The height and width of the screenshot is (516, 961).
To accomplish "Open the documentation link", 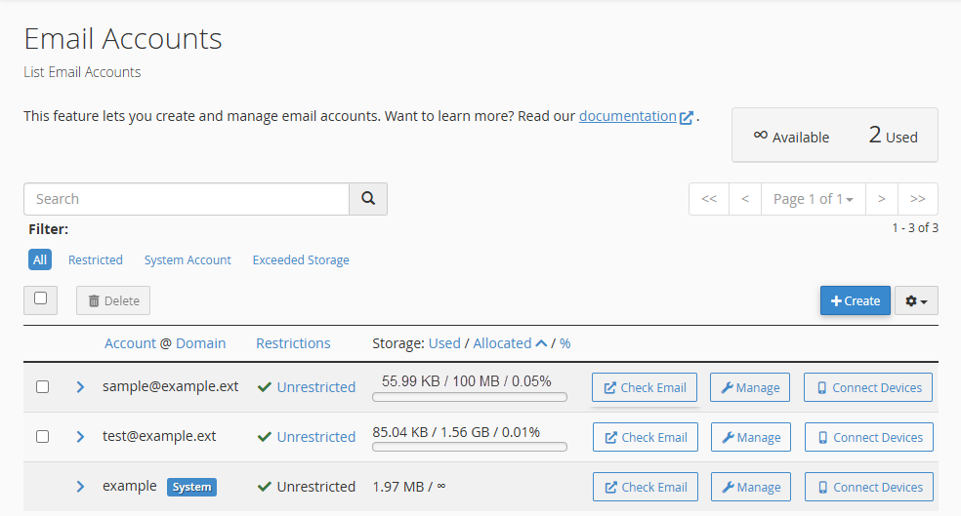I will pos(627,116).
